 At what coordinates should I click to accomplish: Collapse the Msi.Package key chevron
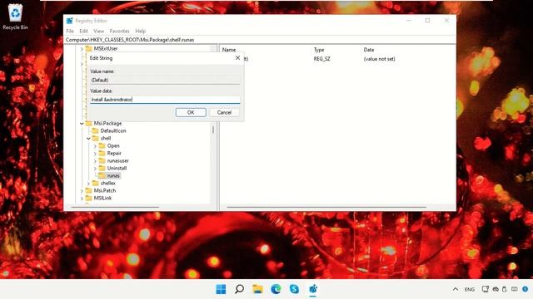click(x=82, y=124)
